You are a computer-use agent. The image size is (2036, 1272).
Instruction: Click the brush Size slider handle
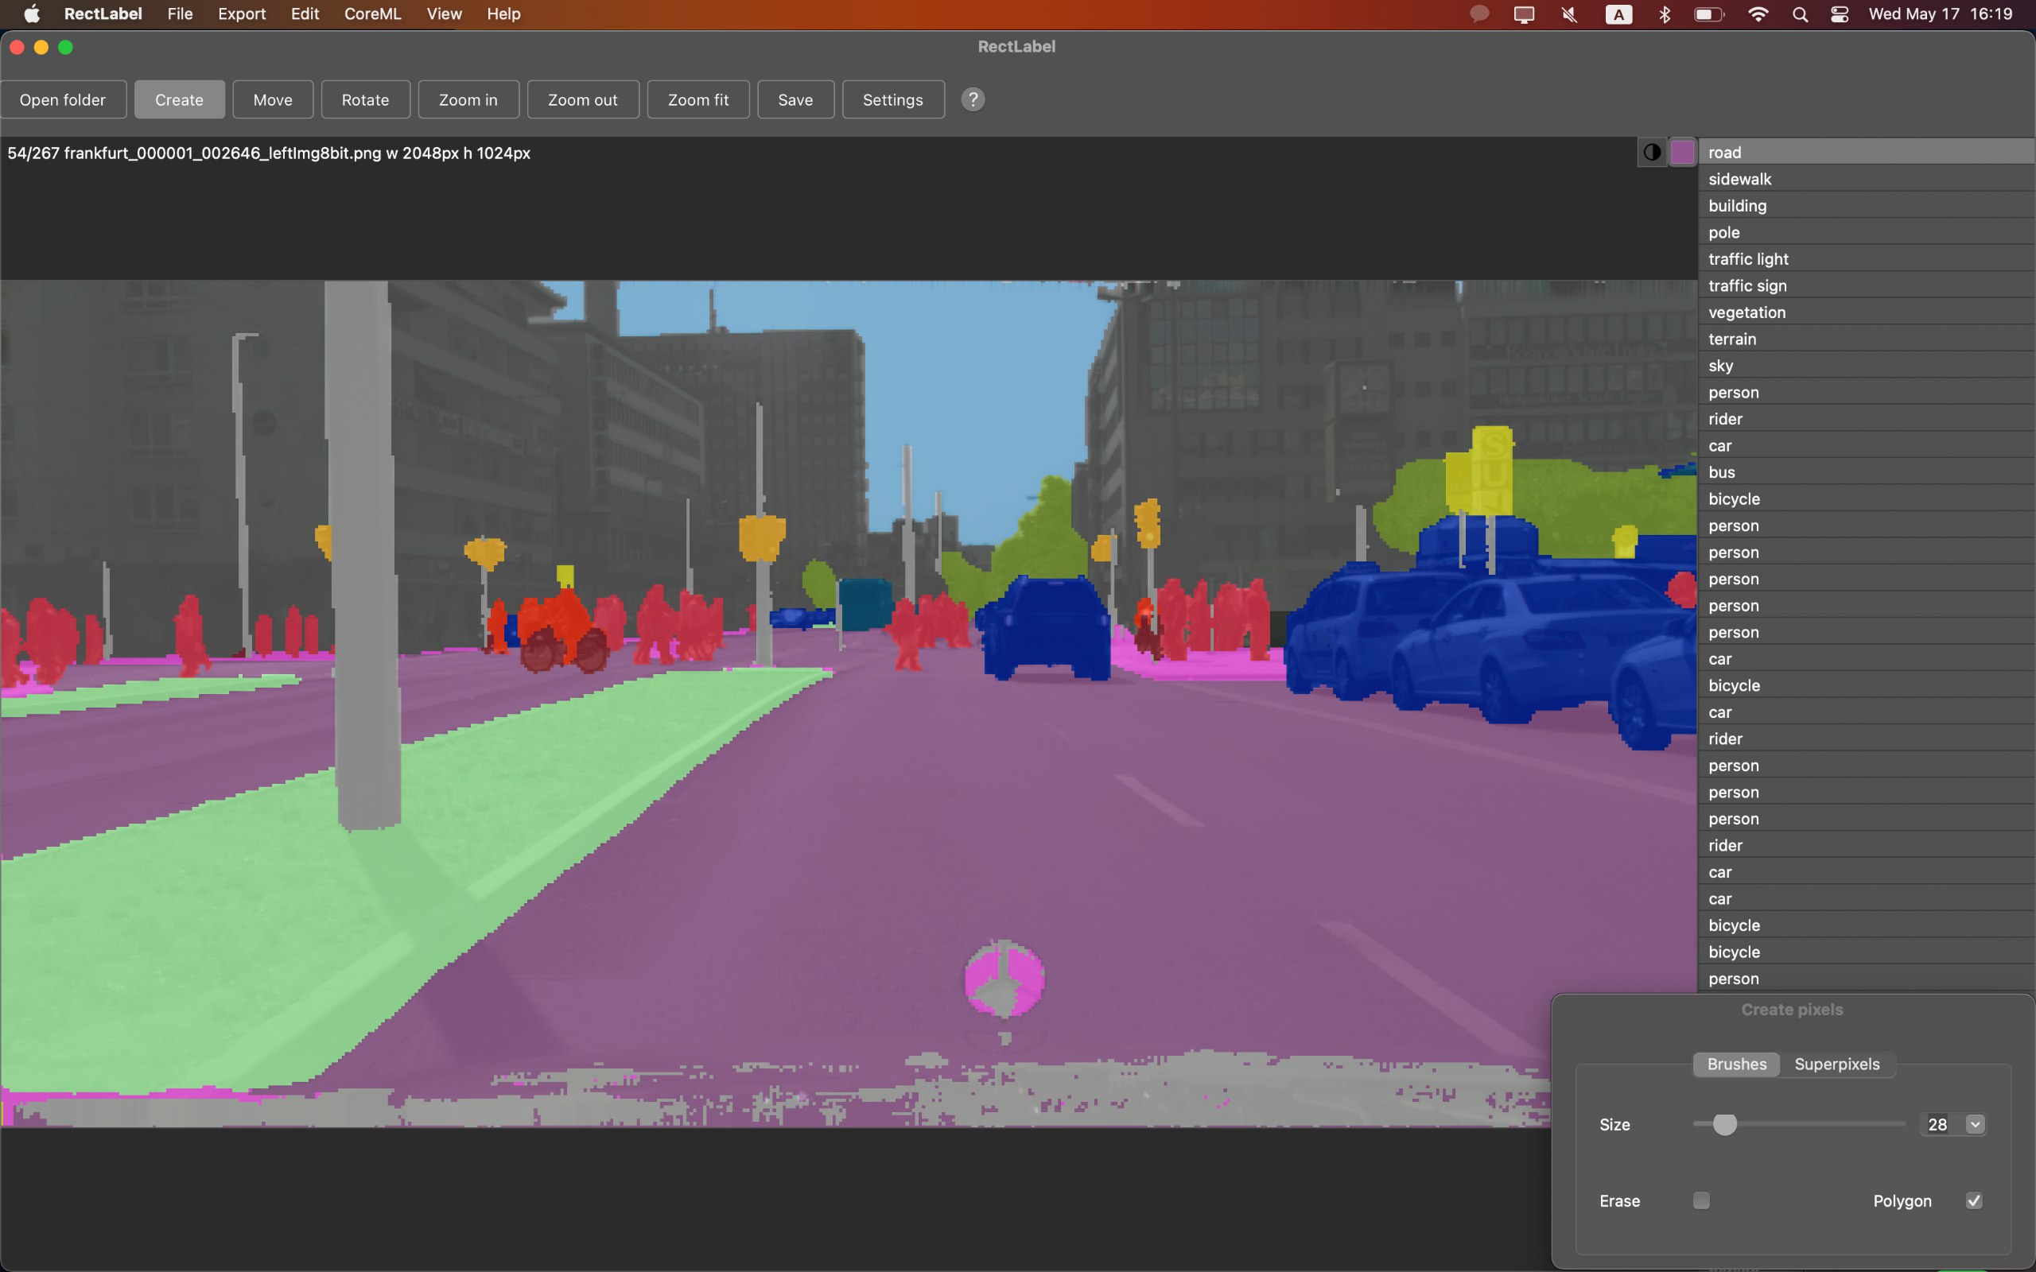click(1725, 1125)
